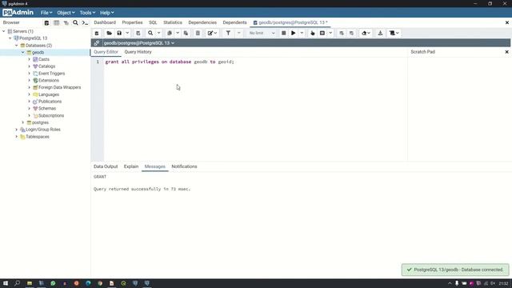This screenshot has width=512, height=288.
Task: Click the database-stack icon at toolbar start
Action: pyautogui.click(x=97, y=33)
